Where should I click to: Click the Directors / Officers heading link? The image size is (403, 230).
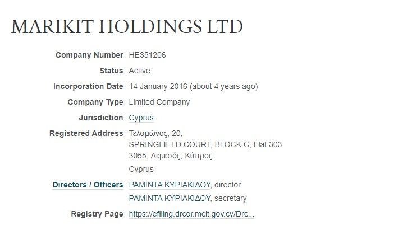88,185
